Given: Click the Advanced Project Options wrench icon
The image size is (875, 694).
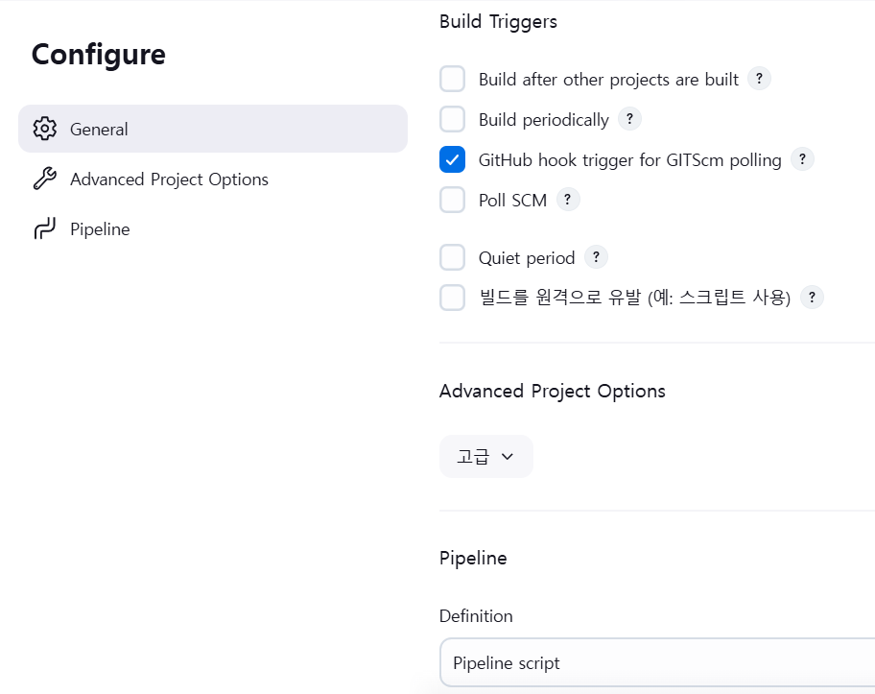Looking at the screenshot, I should (x=45, y=179).
